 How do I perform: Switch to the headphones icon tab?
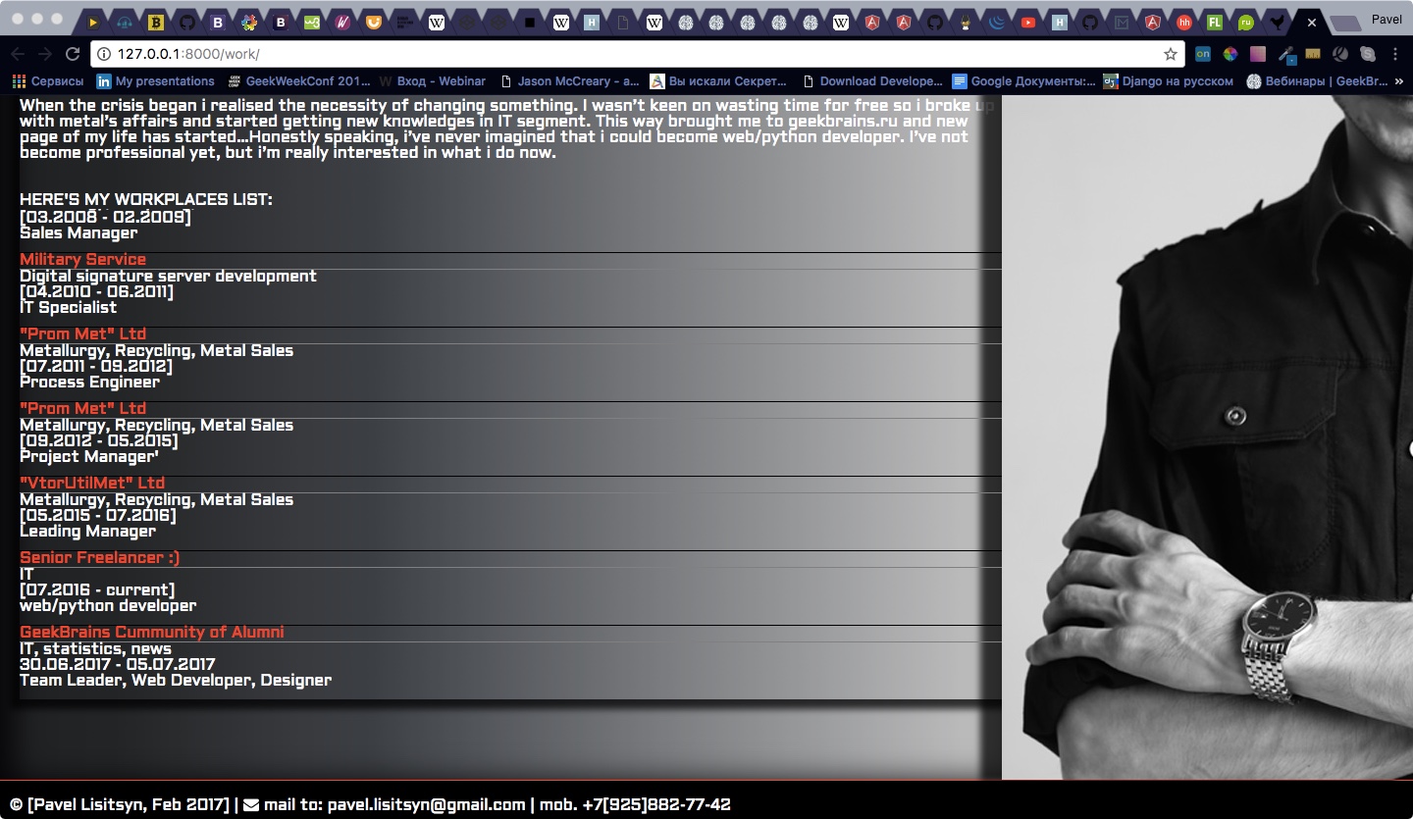click(x=124, y=22)
